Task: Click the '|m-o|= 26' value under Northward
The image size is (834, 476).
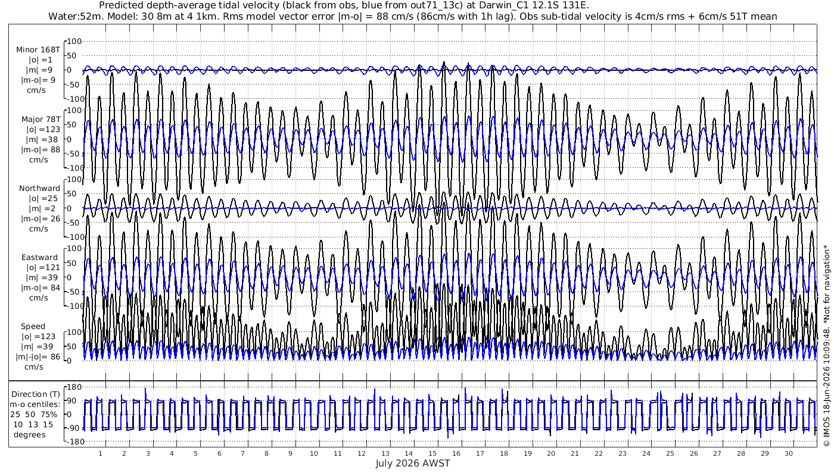Action: pos(41,218)
